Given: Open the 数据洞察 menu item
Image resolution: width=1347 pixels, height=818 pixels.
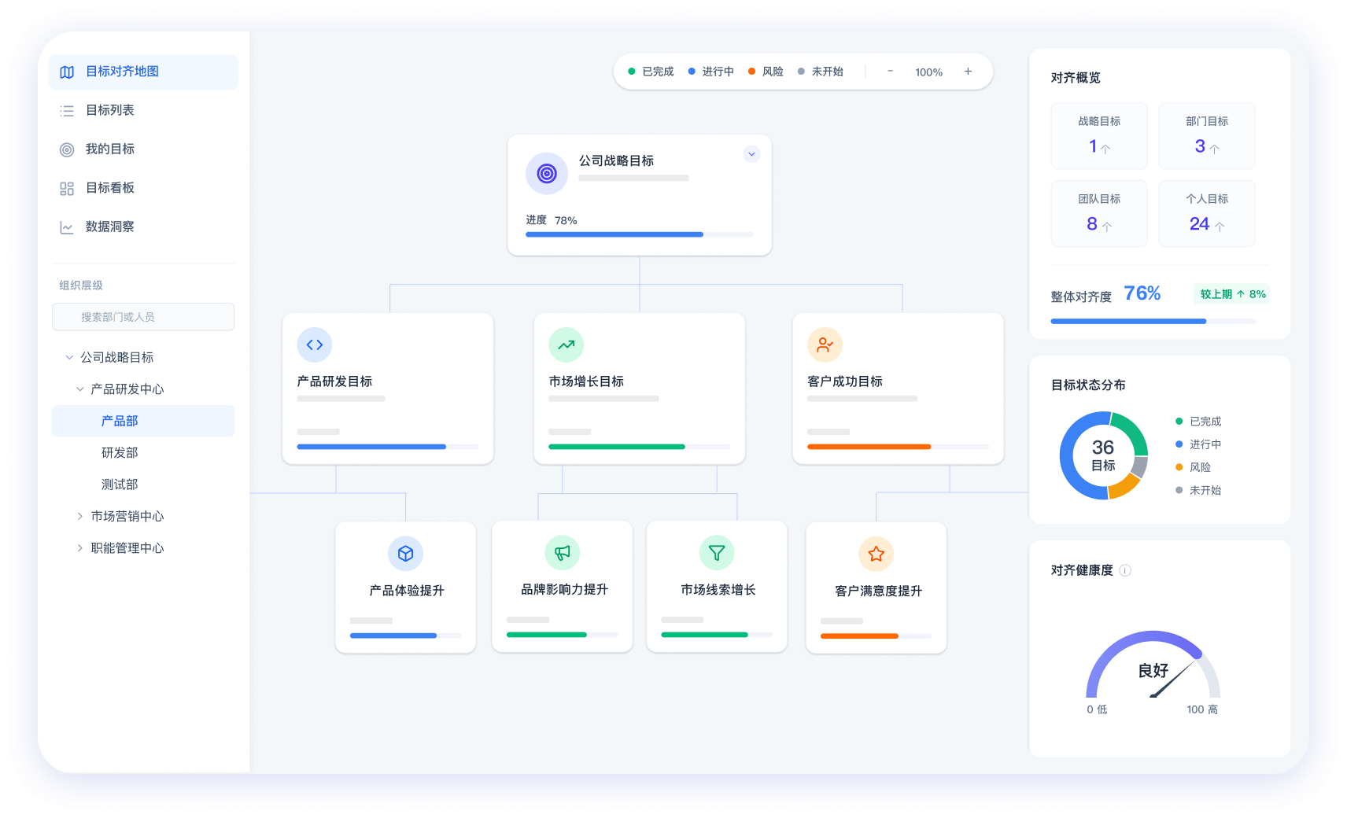Looking at the screenshot, I should pos(143,227).
